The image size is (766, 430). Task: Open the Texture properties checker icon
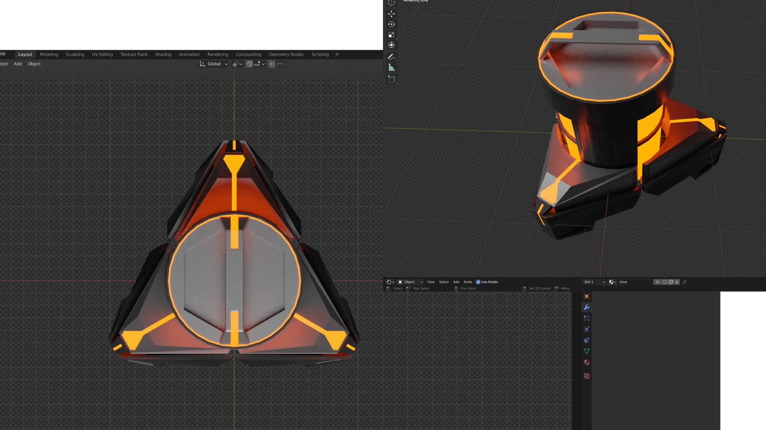586,376
